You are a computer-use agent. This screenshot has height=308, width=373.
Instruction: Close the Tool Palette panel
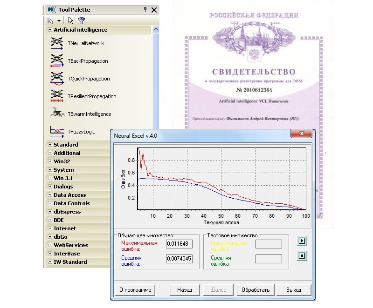coord(154,10)
